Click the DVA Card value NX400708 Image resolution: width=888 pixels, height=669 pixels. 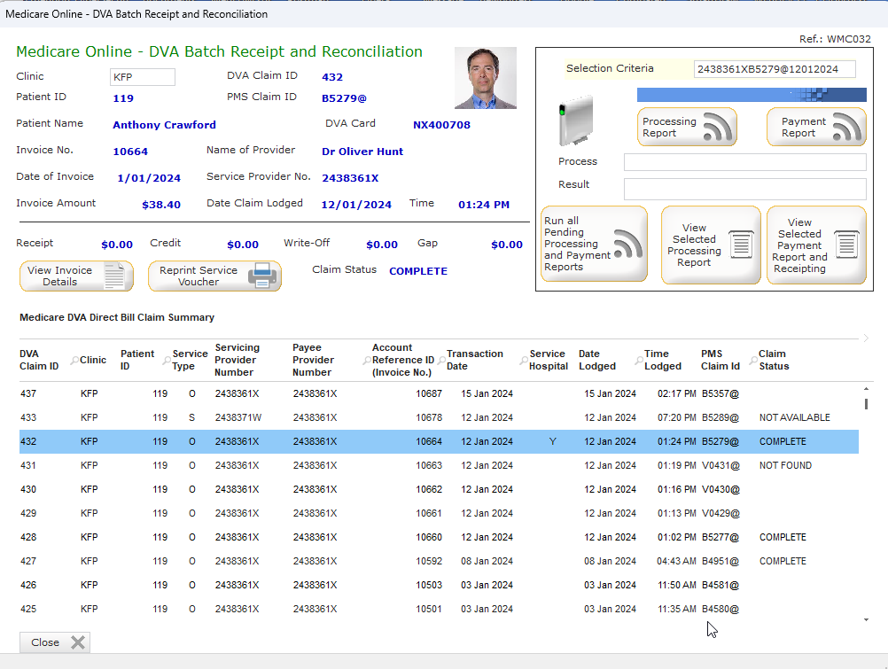pos(441,125)
